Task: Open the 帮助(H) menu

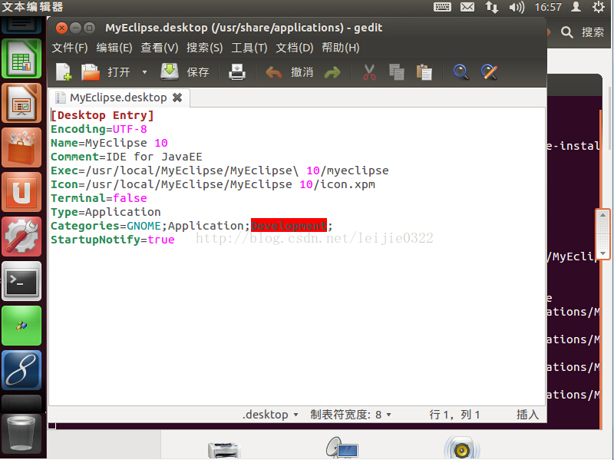Action: point(340,48)
